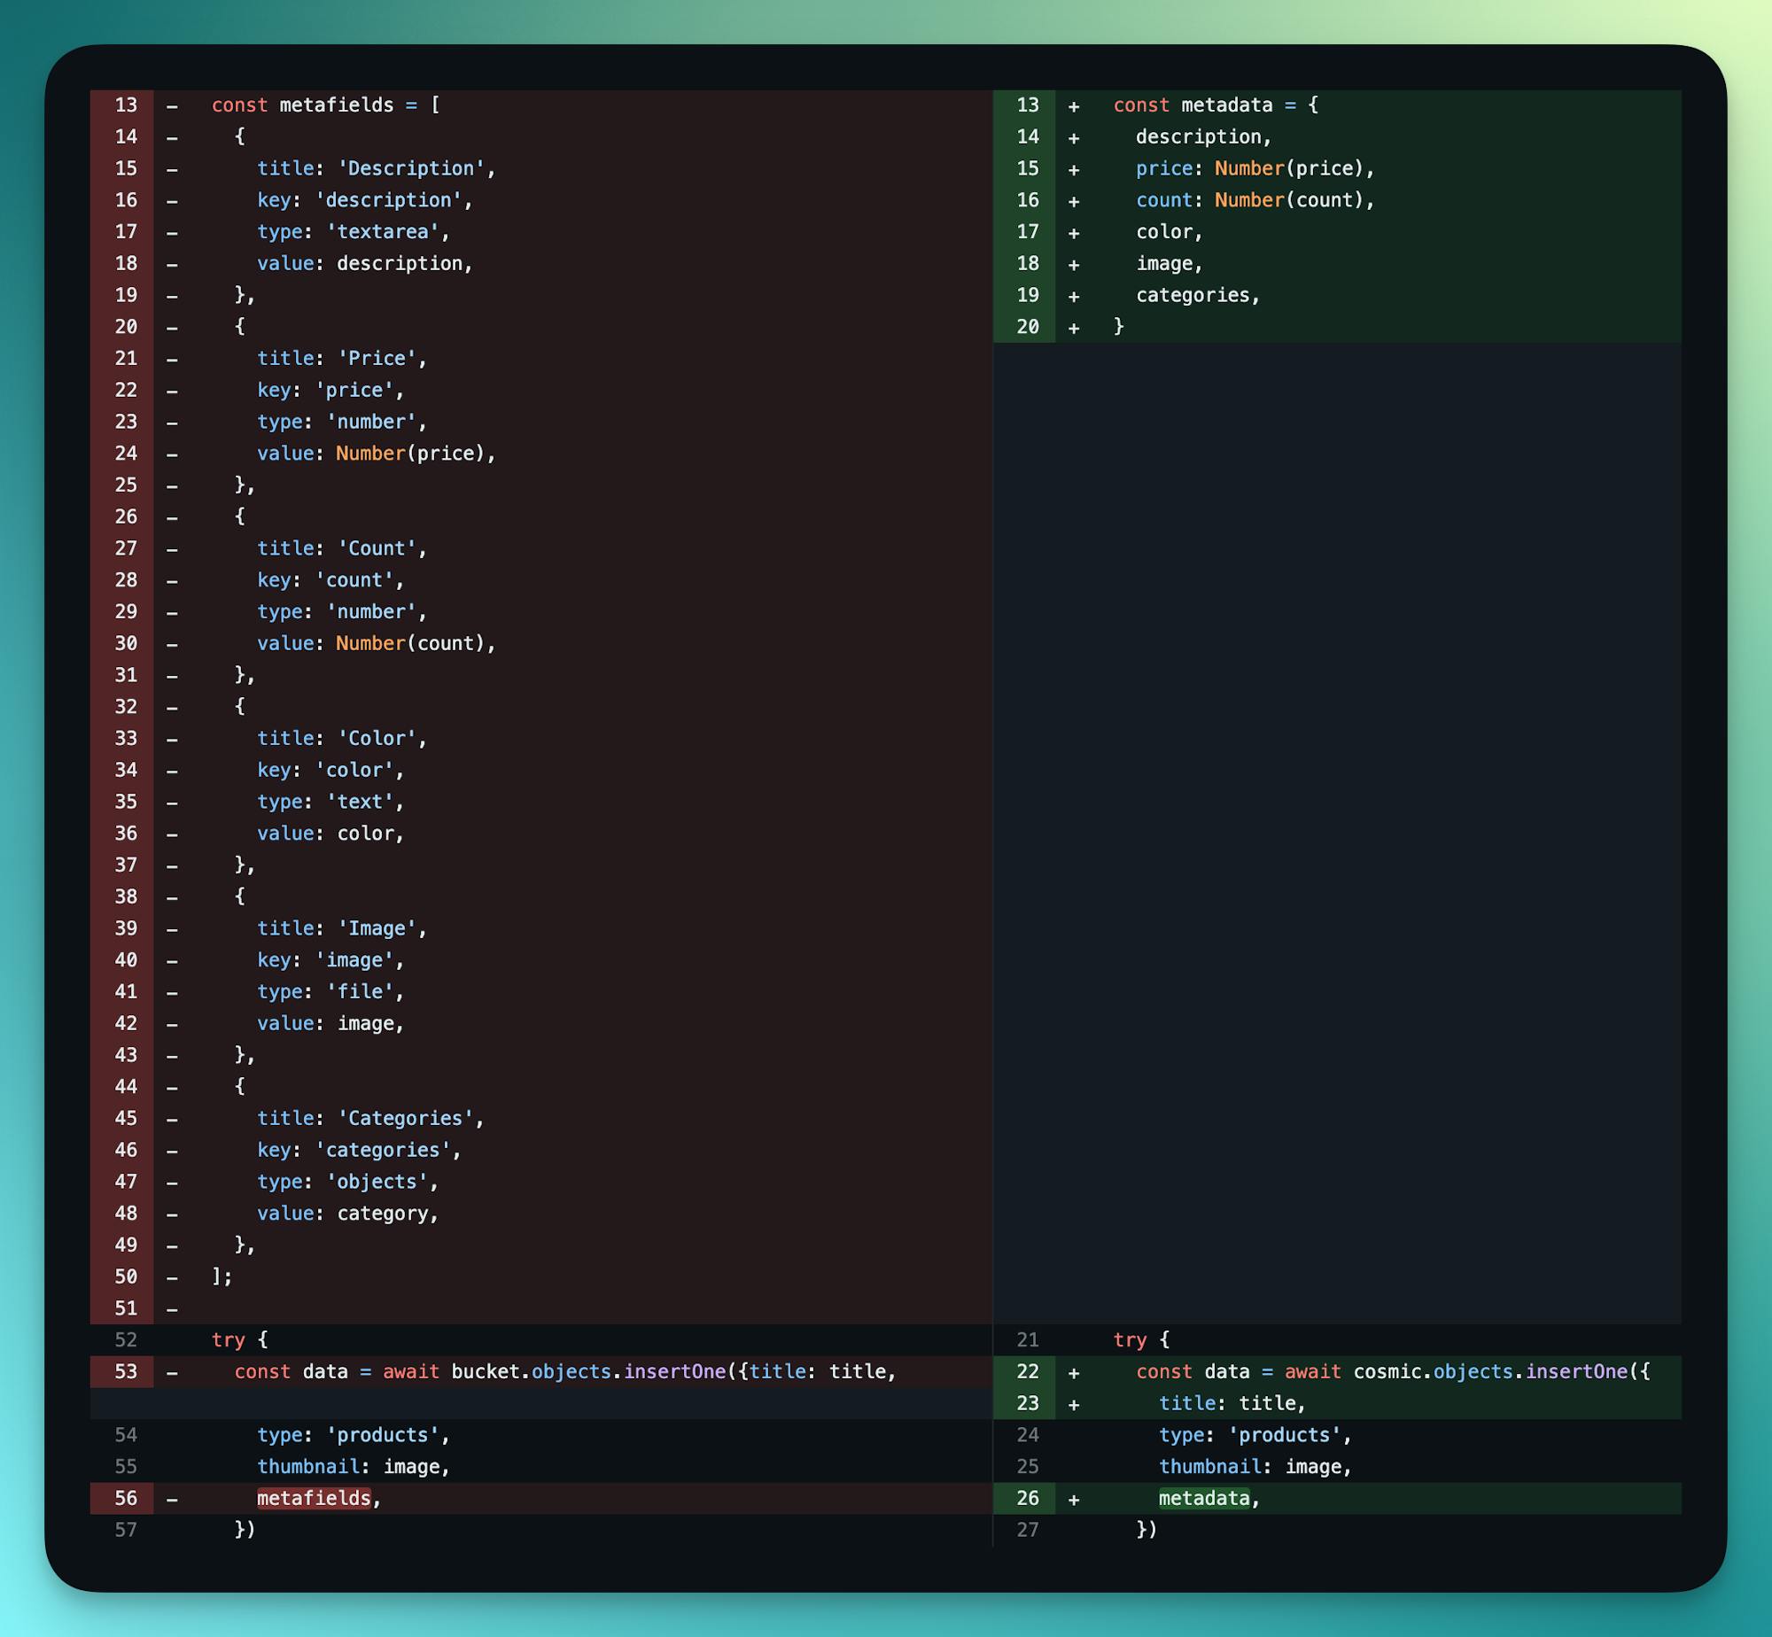Click "key: 'color'," on line 34

330,770
